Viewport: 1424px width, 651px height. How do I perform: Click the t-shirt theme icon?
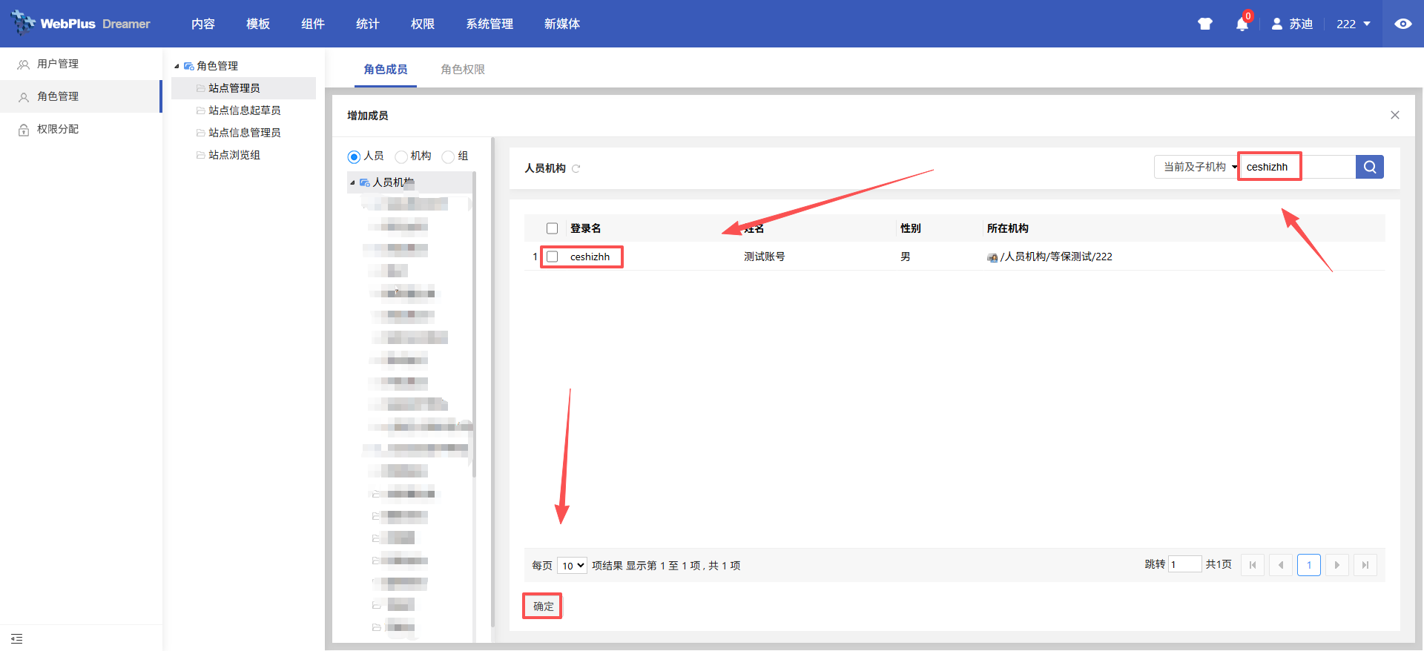point(1204,24)
